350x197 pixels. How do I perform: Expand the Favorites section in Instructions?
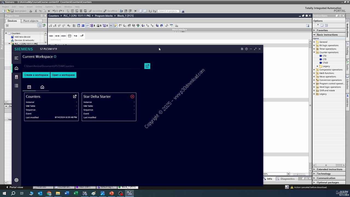[x=314, y=30]
